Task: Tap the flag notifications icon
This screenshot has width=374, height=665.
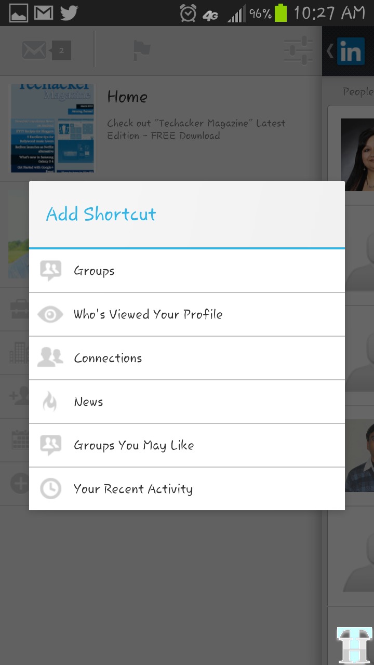Action: pyautogui.click(x=141, y=50)
